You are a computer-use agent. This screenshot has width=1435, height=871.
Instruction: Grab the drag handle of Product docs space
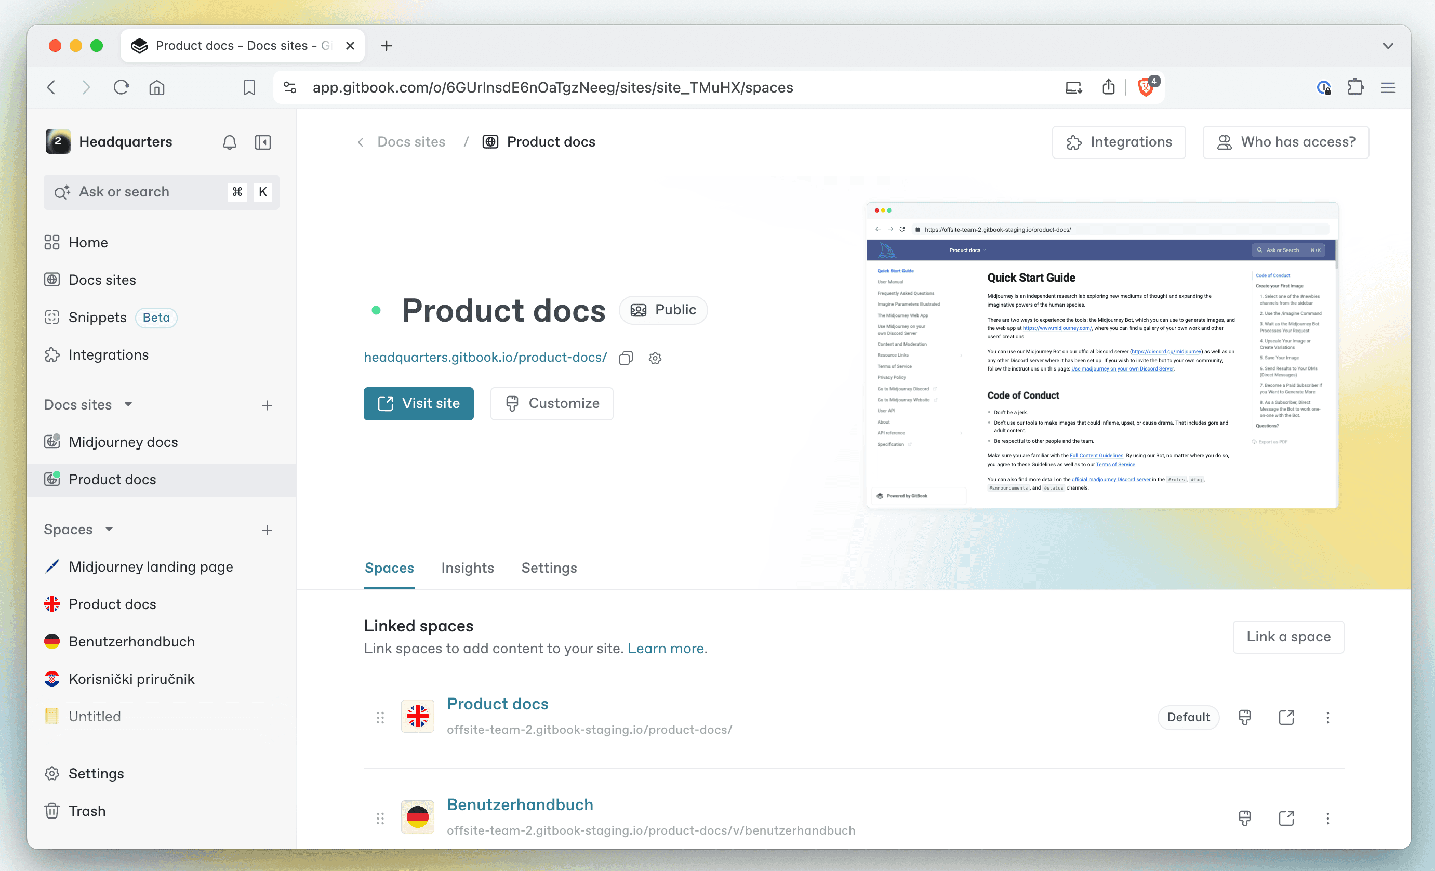(380, 717)
